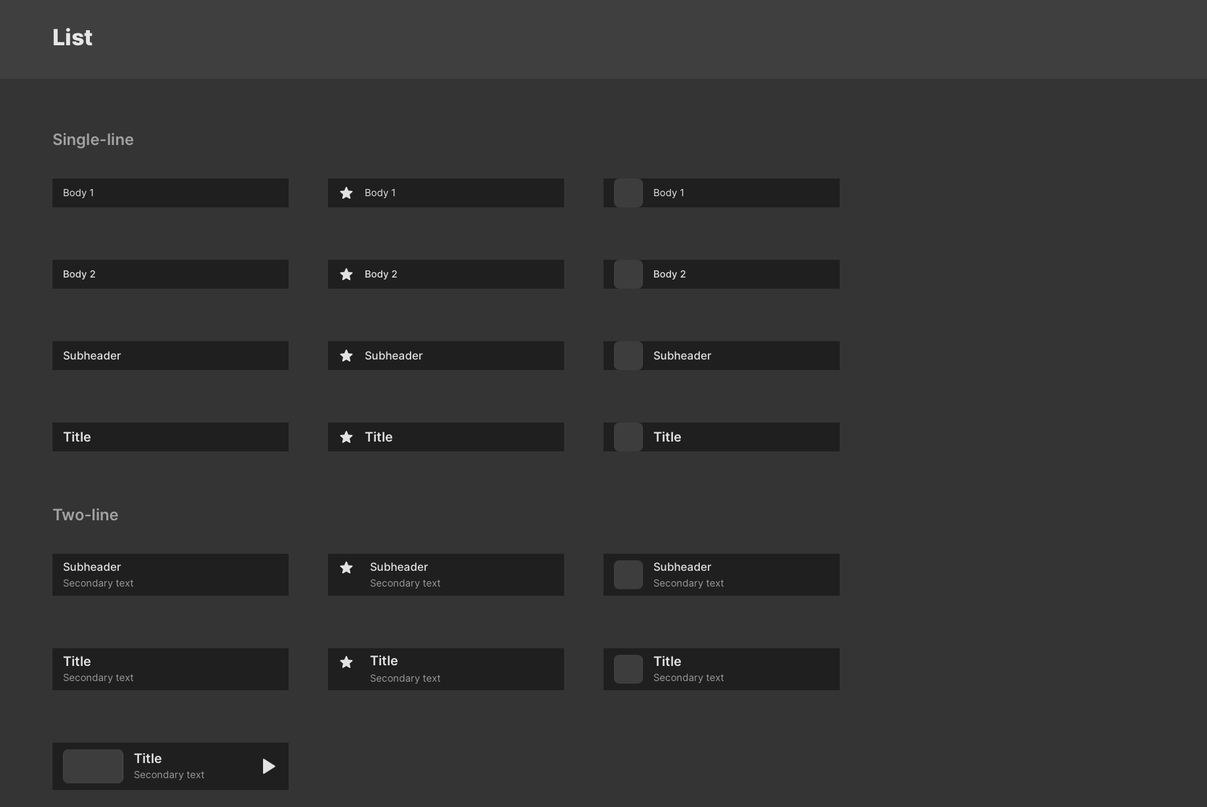This screenshot has width=1207, height=807.
Task: Click the star icon in Body 1 row
Action: (346, 193)
